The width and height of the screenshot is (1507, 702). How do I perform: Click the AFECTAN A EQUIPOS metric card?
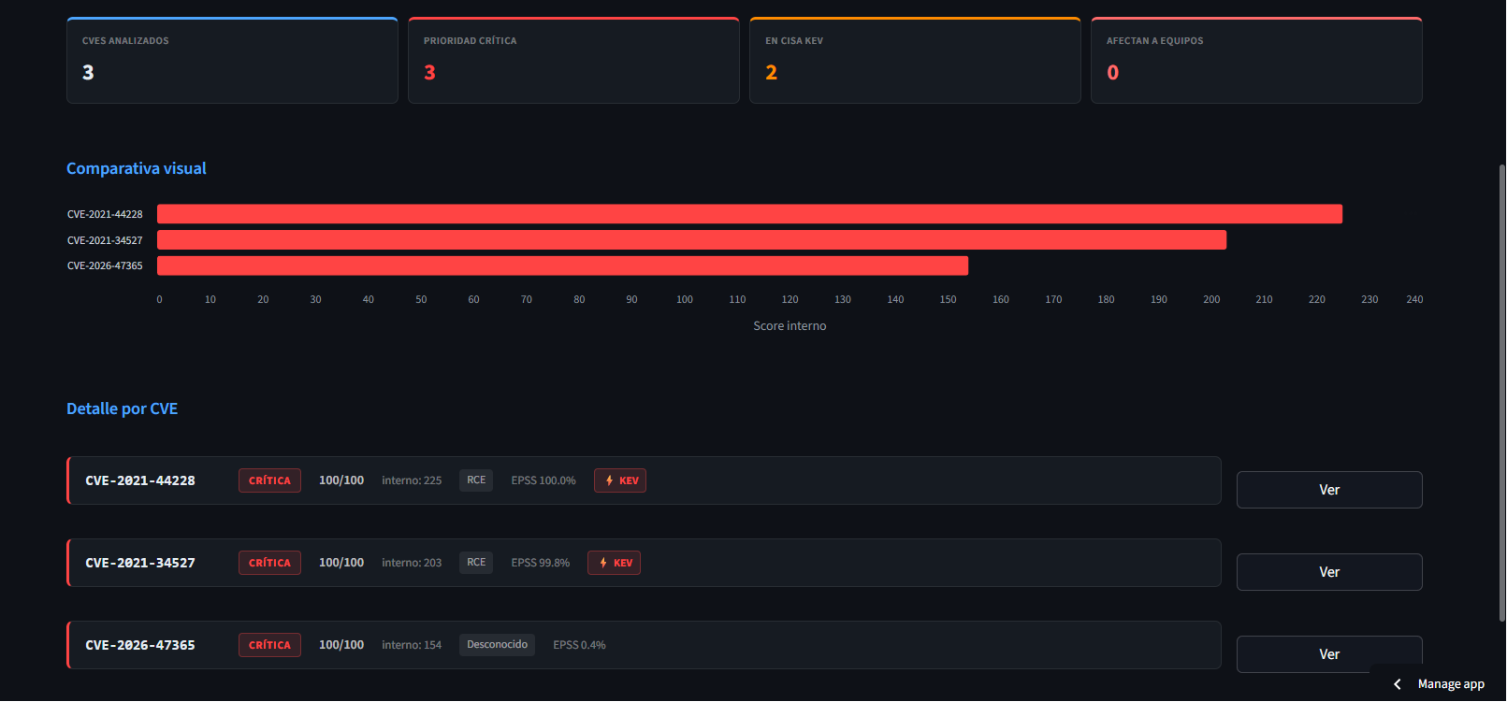coord(1256,60)
